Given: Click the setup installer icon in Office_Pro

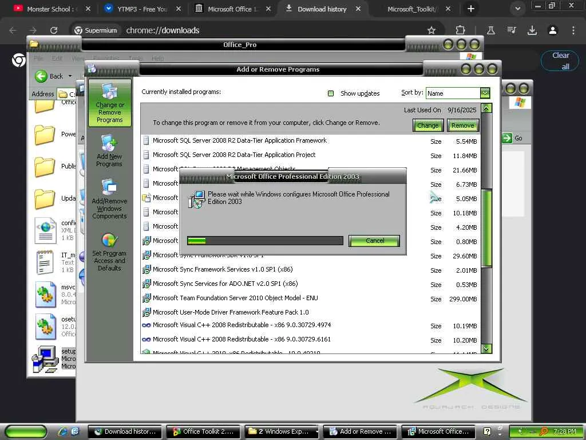Looking at the screenshot, I should tap(45, 359).
